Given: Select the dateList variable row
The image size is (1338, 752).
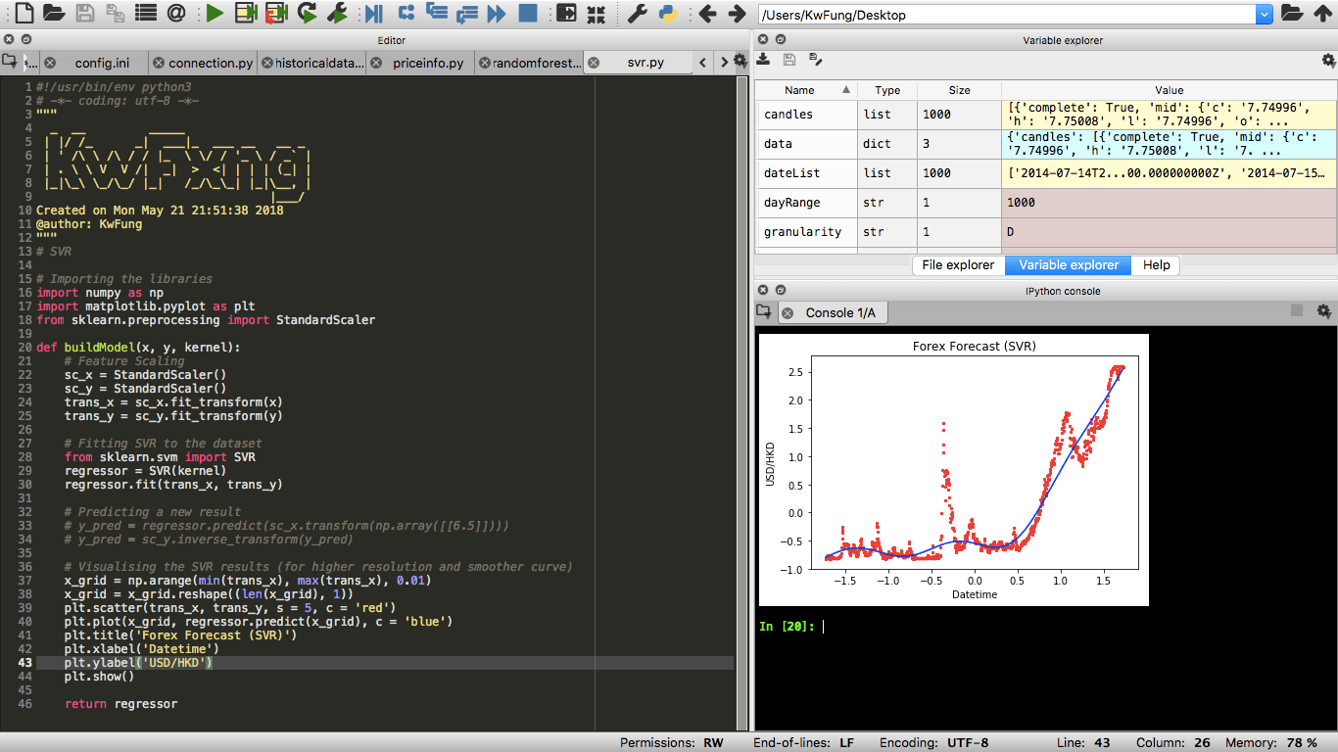Looking at the screenshot, I should tap(791, 173).
